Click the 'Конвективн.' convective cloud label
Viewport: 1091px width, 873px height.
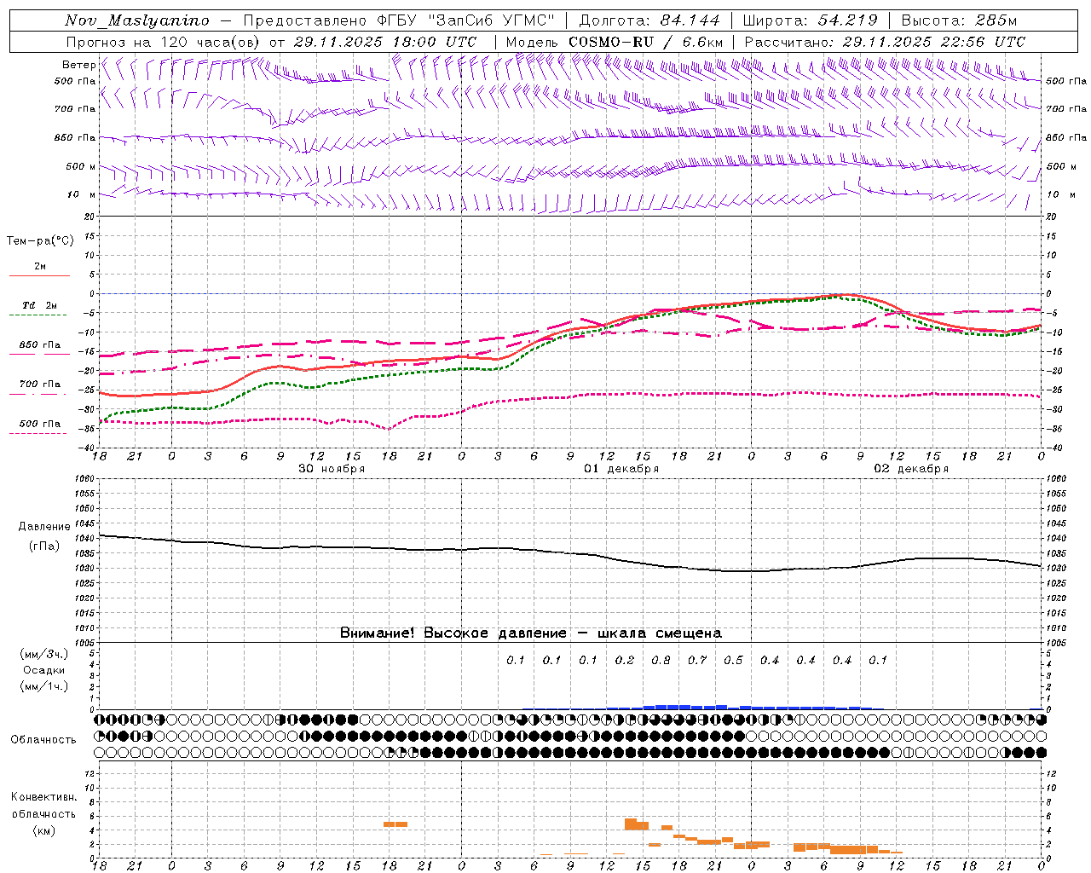(43, 797)
